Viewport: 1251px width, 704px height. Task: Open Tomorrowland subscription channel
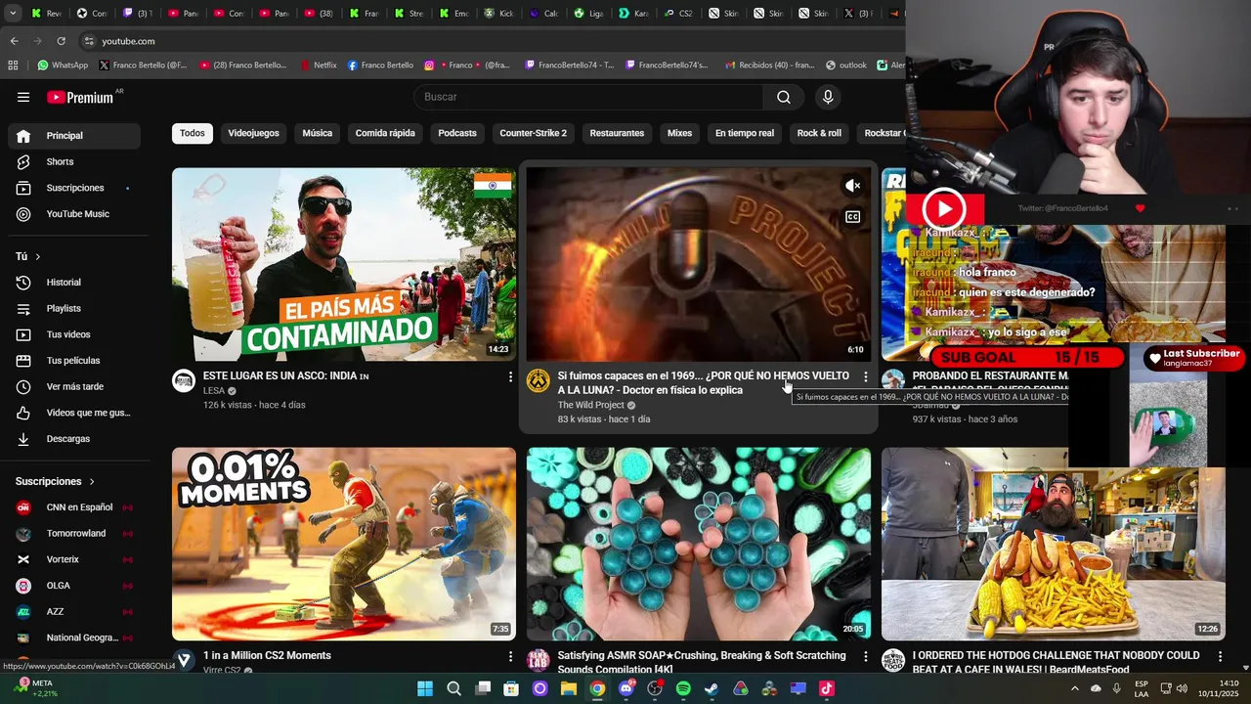click(x=74, y=534)
